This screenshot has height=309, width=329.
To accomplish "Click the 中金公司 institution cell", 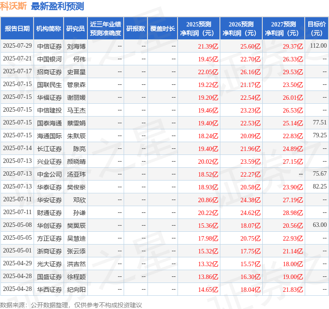I will click(49, 174).
